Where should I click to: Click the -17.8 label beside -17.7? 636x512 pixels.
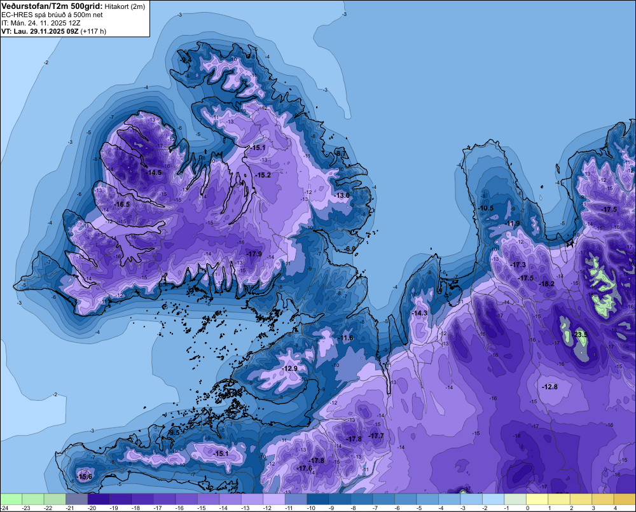point(354,439)
